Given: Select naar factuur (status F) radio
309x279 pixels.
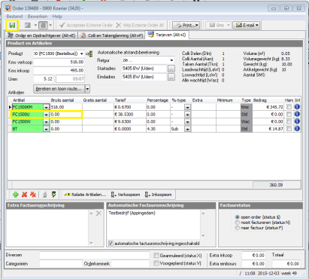Looking at the screenshot, I should [x=237, y=228].
